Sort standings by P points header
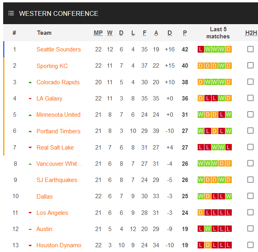The image size is (258, 252). (x=185, y=33)
